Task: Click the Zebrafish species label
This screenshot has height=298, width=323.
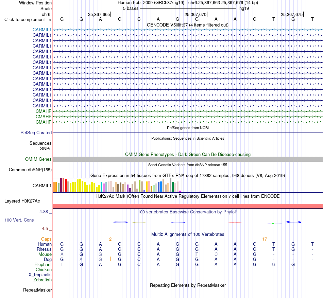Action: tap(42, 280)
